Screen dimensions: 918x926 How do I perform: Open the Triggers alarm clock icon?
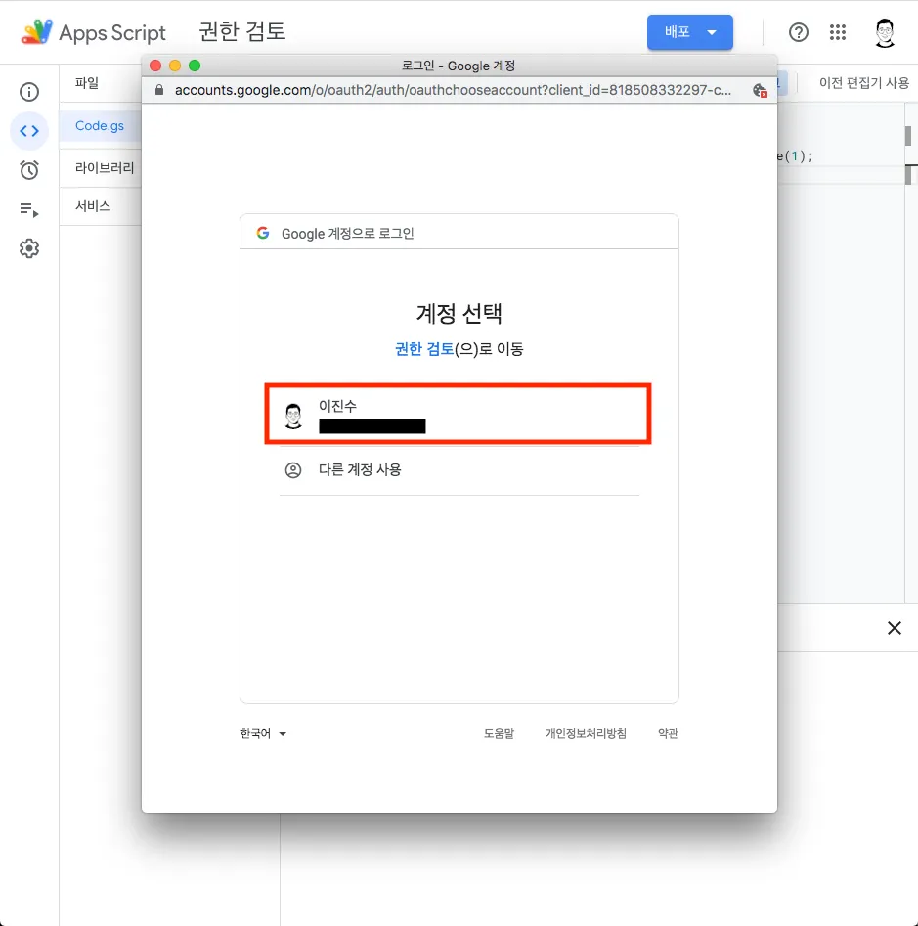[x=29, y=170]
